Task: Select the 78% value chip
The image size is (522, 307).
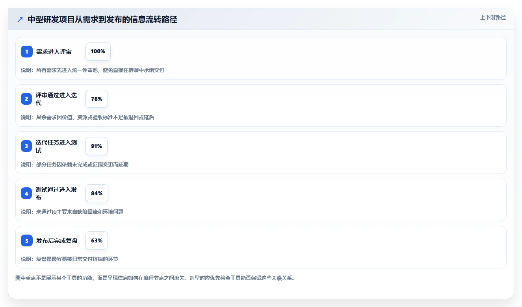Action: [x=97, y=99]
